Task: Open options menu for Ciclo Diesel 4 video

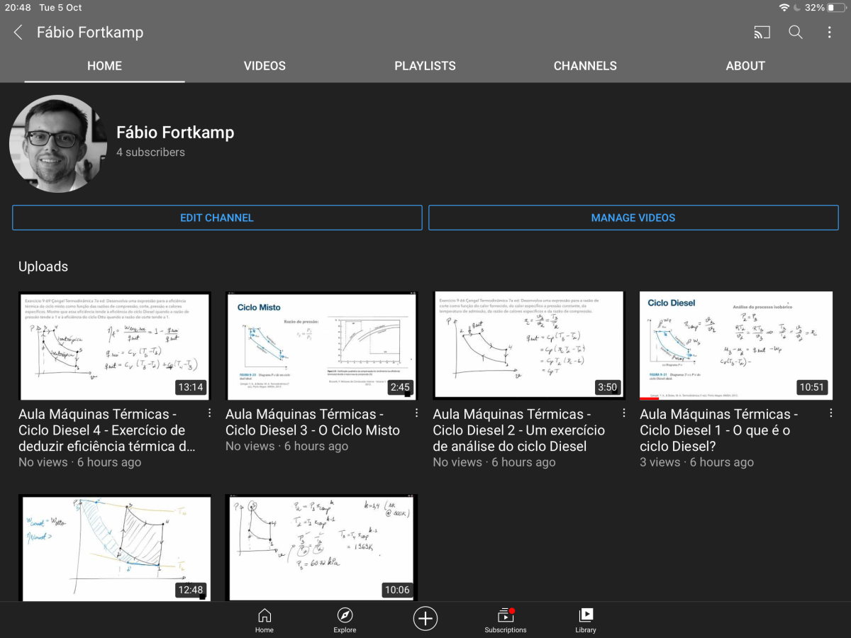Action: [x=209, y=413]
